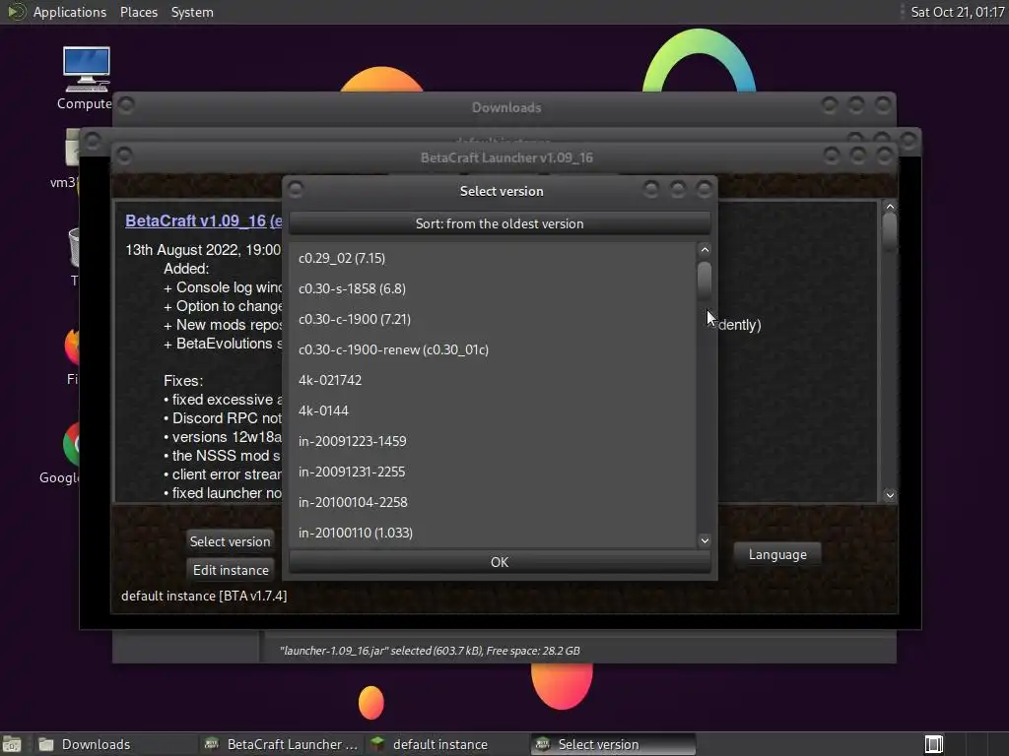Click BetaCraft Launcher window menu button

[x=125, y=155]
